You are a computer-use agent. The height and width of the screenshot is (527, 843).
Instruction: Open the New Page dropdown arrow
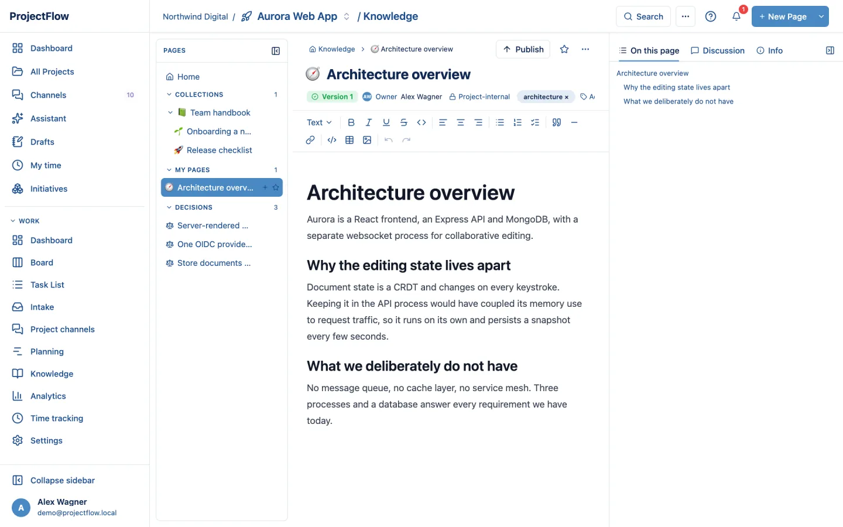point(821,16)
